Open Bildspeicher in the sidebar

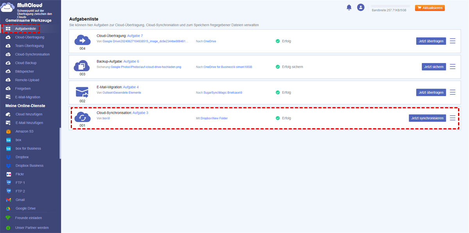coord(25,72)
